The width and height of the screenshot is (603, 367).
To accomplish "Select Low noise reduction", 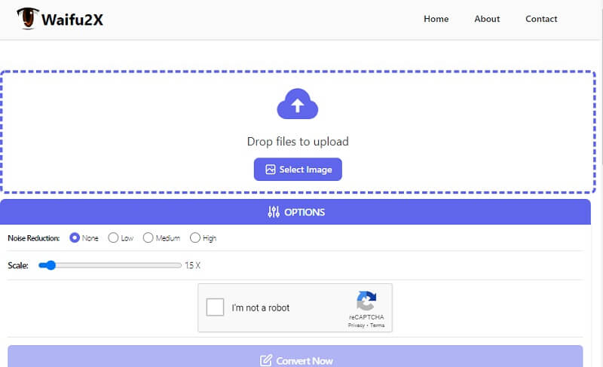I will point(113,238).
